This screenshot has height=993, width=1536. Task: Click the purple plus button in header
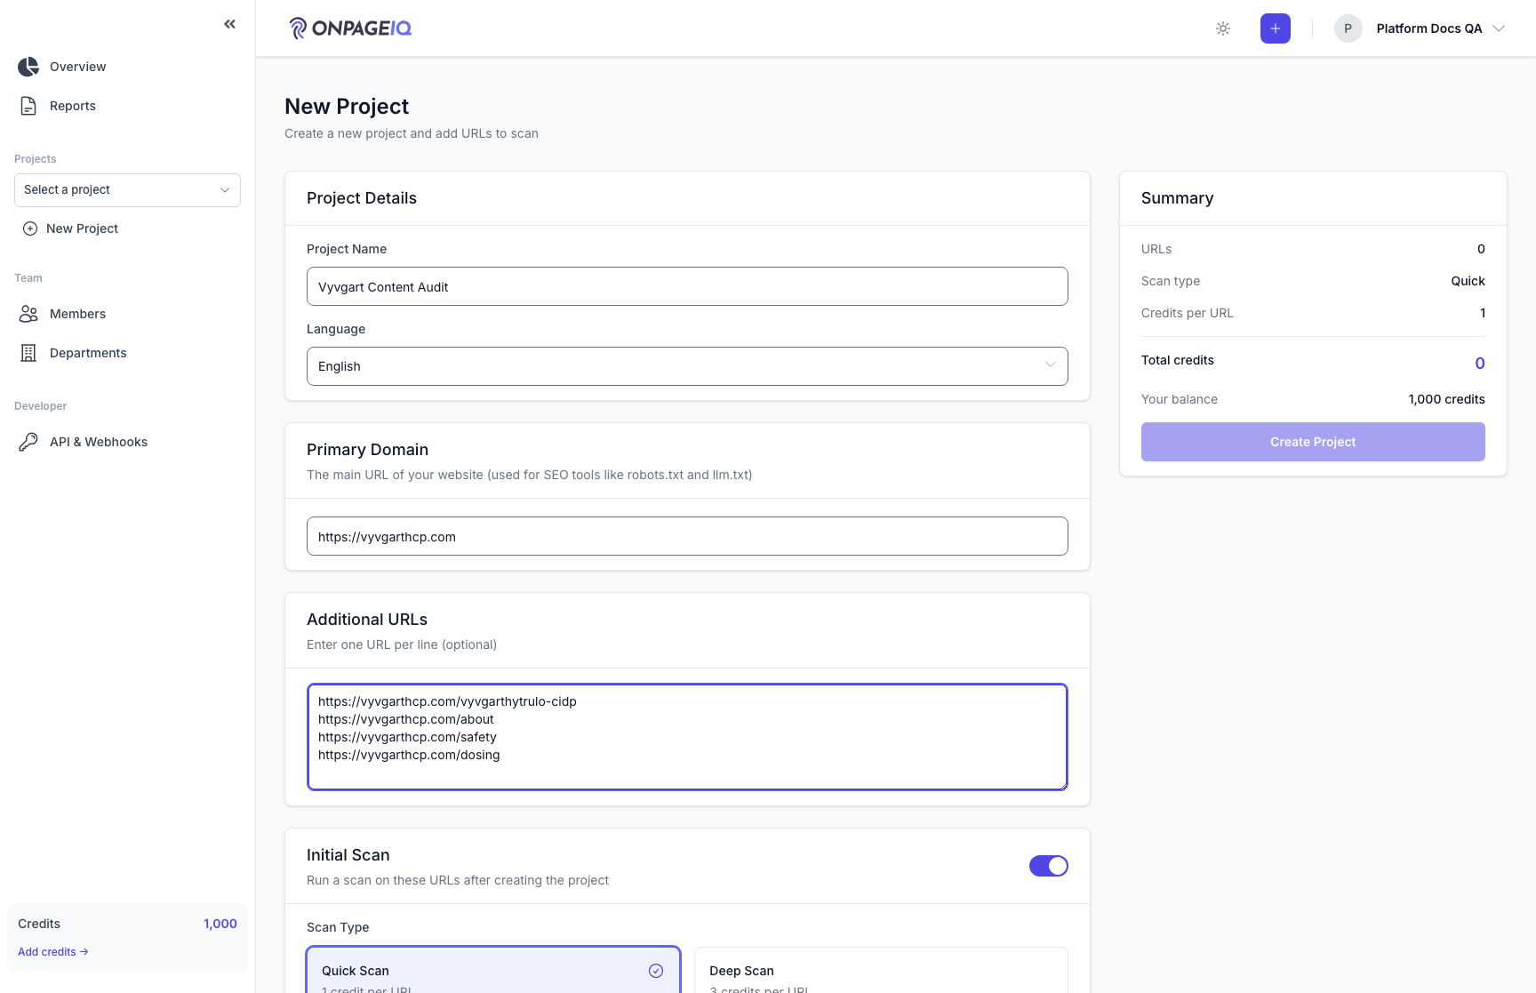tap(1275, 28)
